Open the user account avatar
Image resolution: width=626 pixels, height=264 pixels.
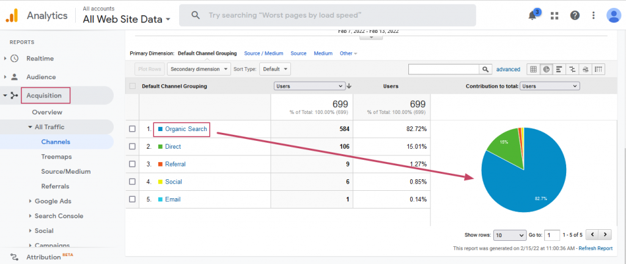[x=613, y=15]
